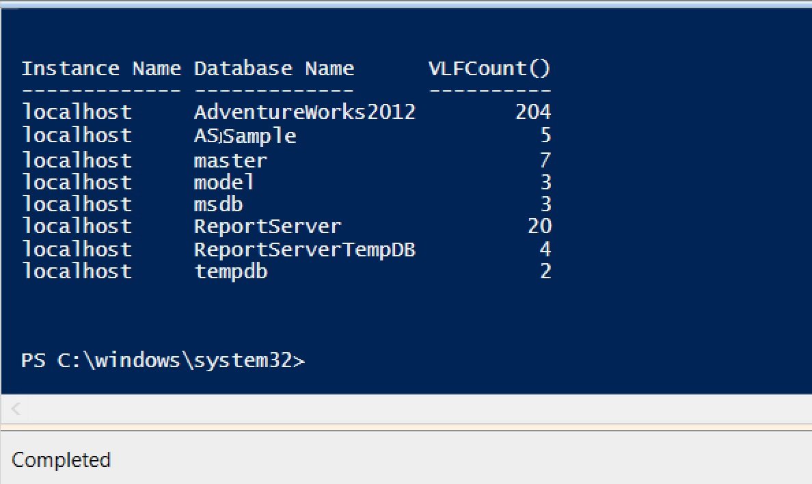The width and height of the screenshot is (812, 484).
Task: Click the 'msdb' database name
Action: [x=218, y=204]
